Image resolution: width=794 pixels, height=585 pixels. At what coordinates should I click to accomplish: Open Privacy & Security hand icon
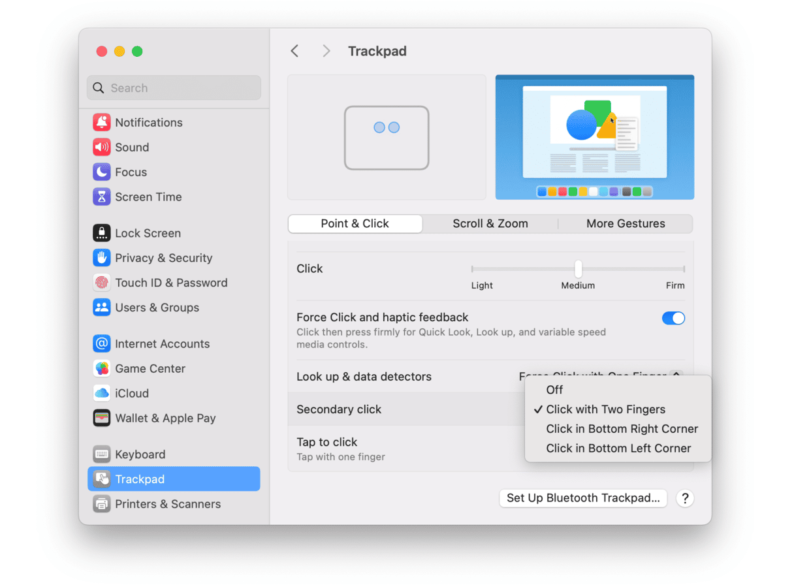(101, 258)
